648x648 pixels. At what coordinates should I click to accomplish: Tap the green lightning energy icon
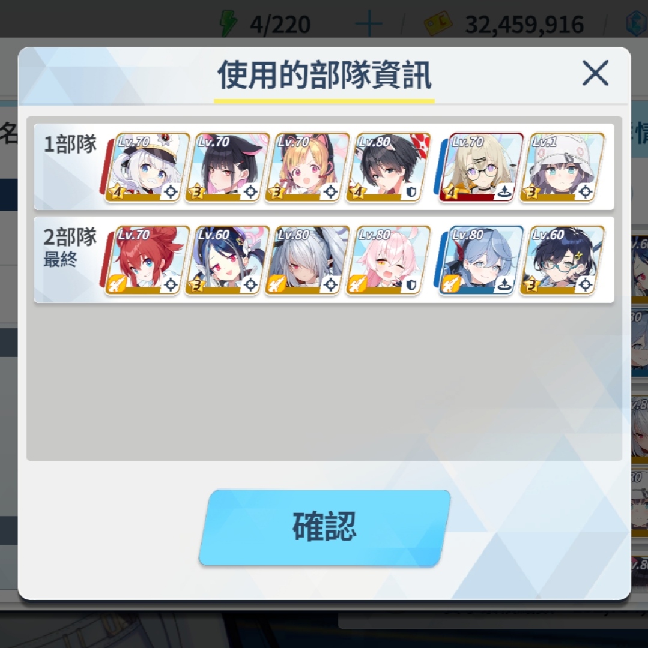click(x=228, y=23)
